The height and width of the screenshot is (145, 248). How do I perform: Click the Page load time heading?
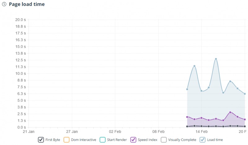[27, 4]
